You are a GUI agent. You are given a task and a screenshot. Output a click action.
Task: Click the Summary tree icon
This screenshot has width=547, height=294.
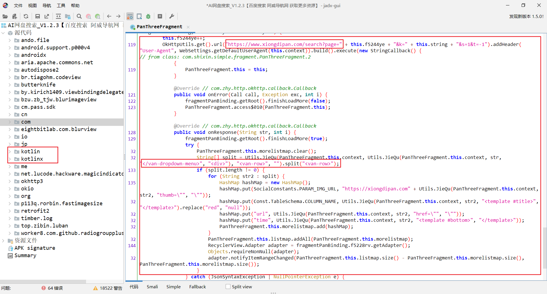pyautogui.click(x=11, y=255)
